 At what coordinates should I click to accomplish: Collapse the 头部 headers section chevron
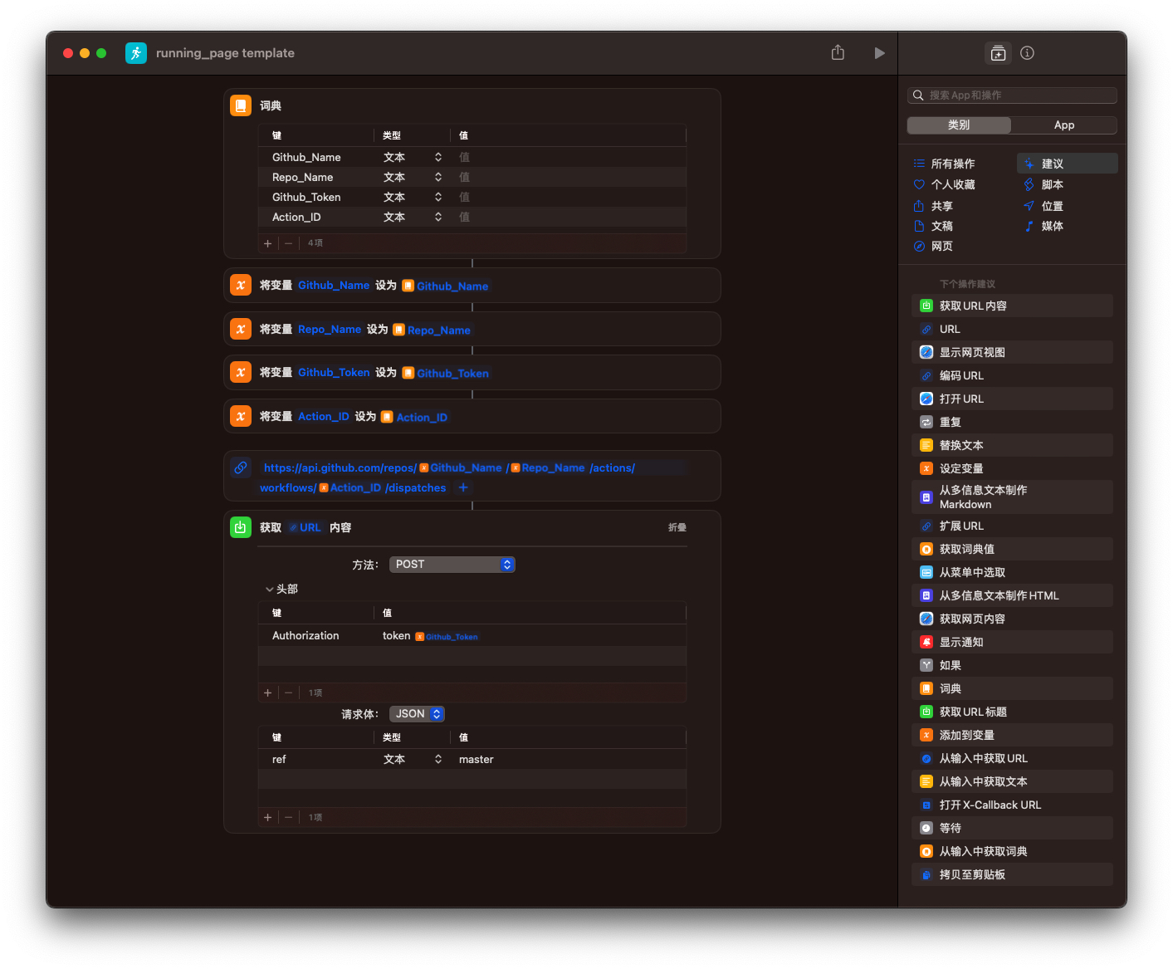(x=270, y=589)
